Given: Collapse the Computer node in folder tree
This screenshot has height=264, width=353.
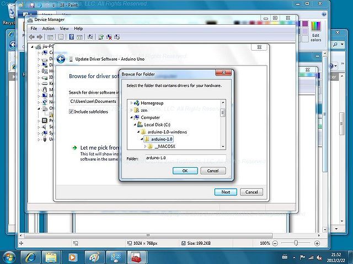Looking at the screenshot, I should 131,117.
